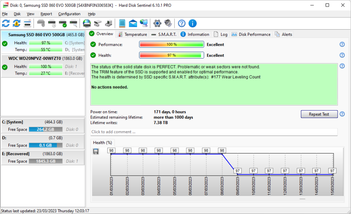Click the computer with drives toolbar icon
The image size is (351, 214).
click(x=109, y=23)
